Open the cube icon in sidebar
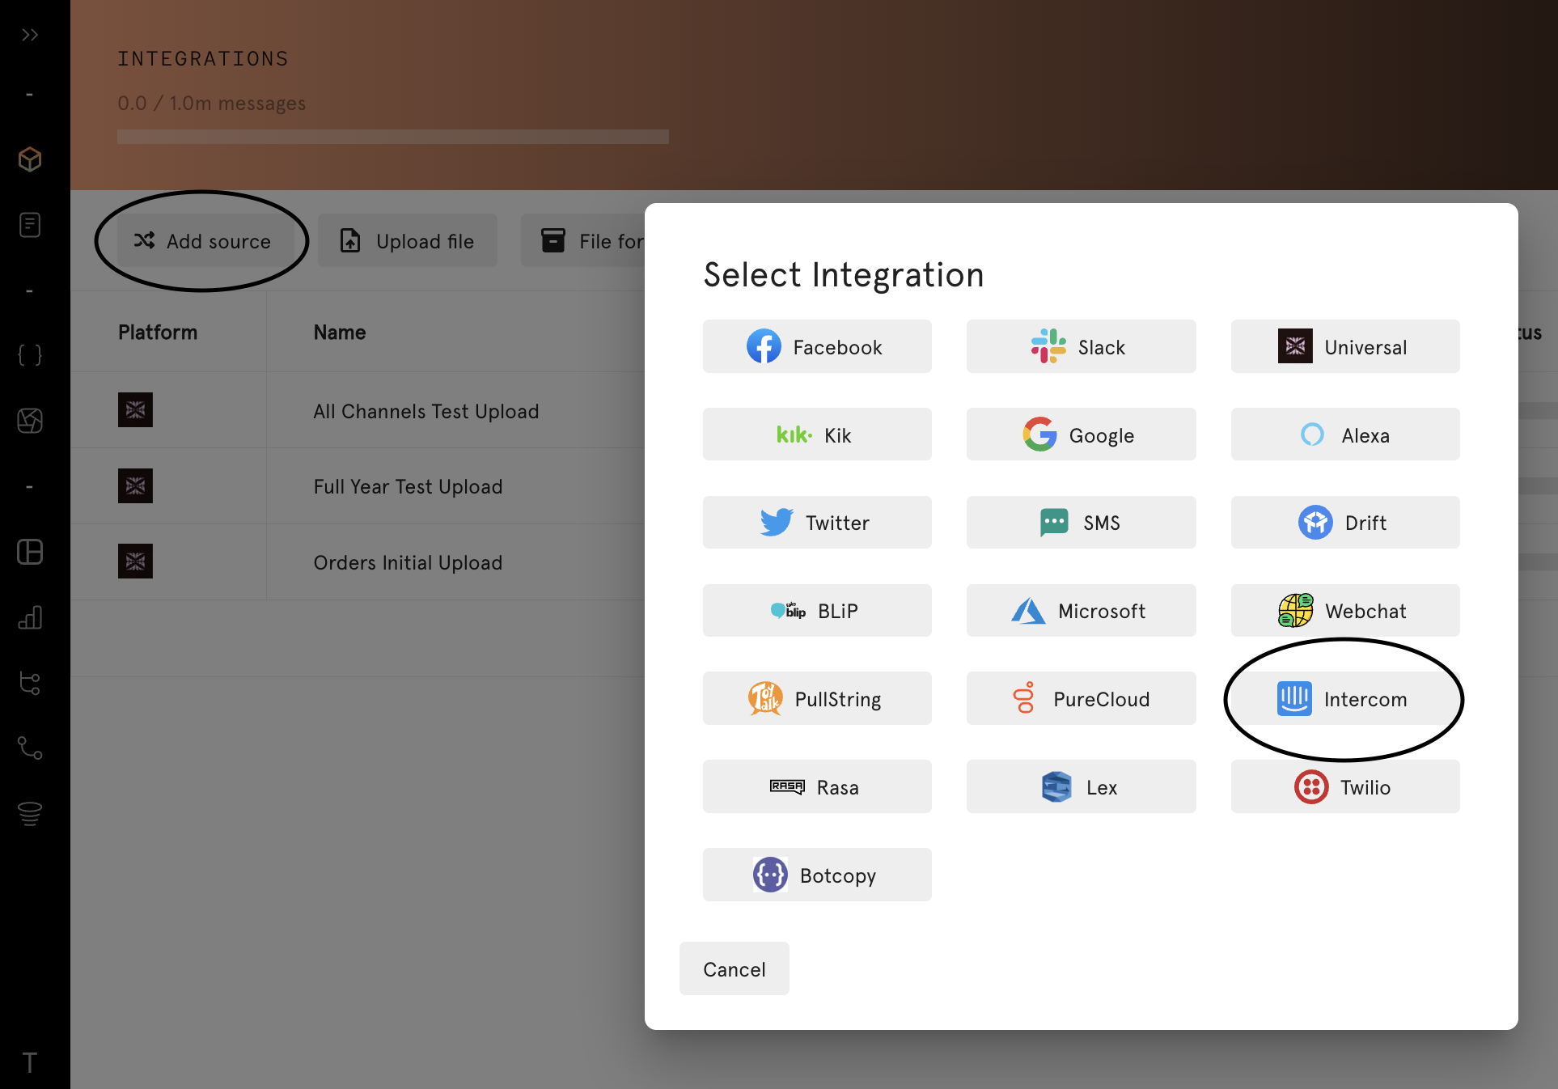Viewport: 1558px width, 1089px height. (x=30, y=159)
